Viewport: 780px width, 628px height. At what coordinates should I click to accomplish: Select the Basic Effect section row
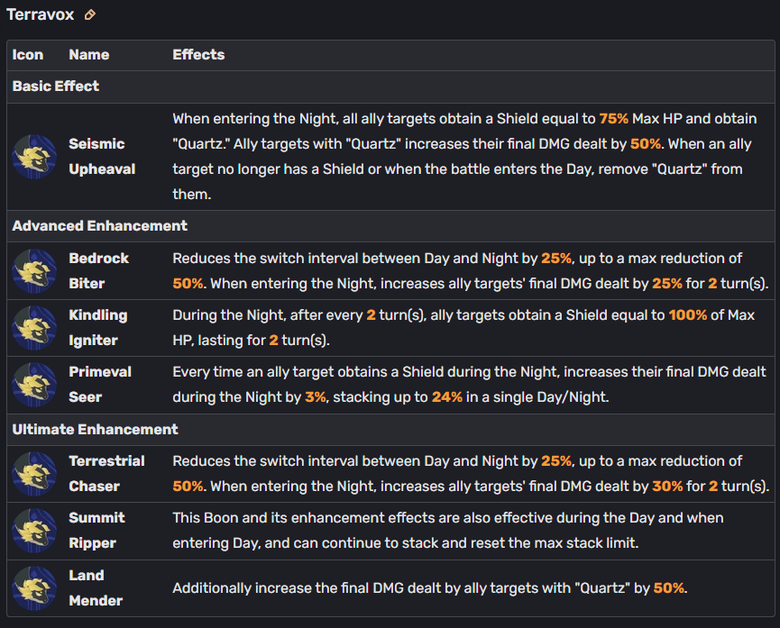point(390,86)
